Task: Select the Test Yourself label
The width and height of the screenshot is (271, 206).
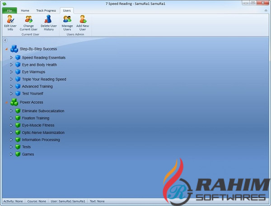Action: [33, 93]
